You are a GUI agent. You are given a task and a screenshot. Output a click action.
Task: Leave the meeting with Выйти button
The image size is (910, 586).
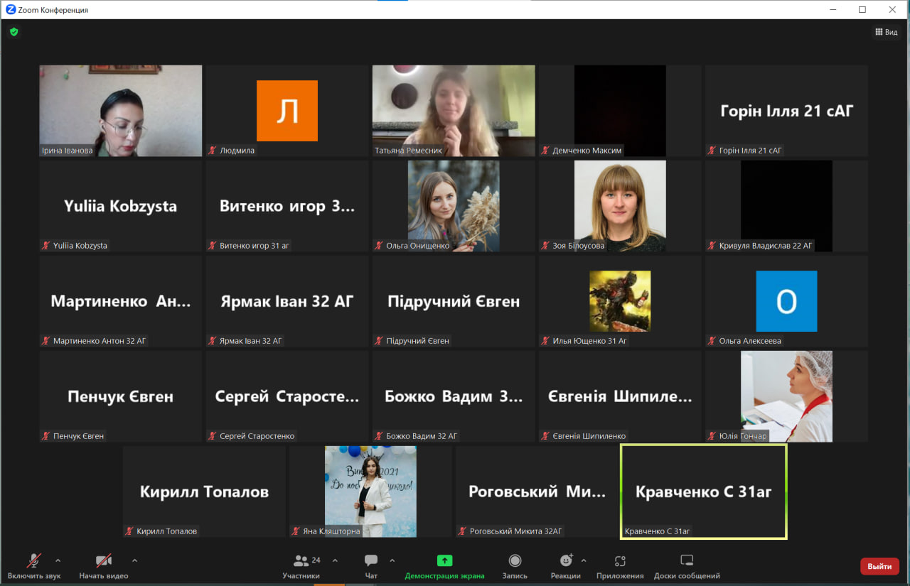[879, 566]
